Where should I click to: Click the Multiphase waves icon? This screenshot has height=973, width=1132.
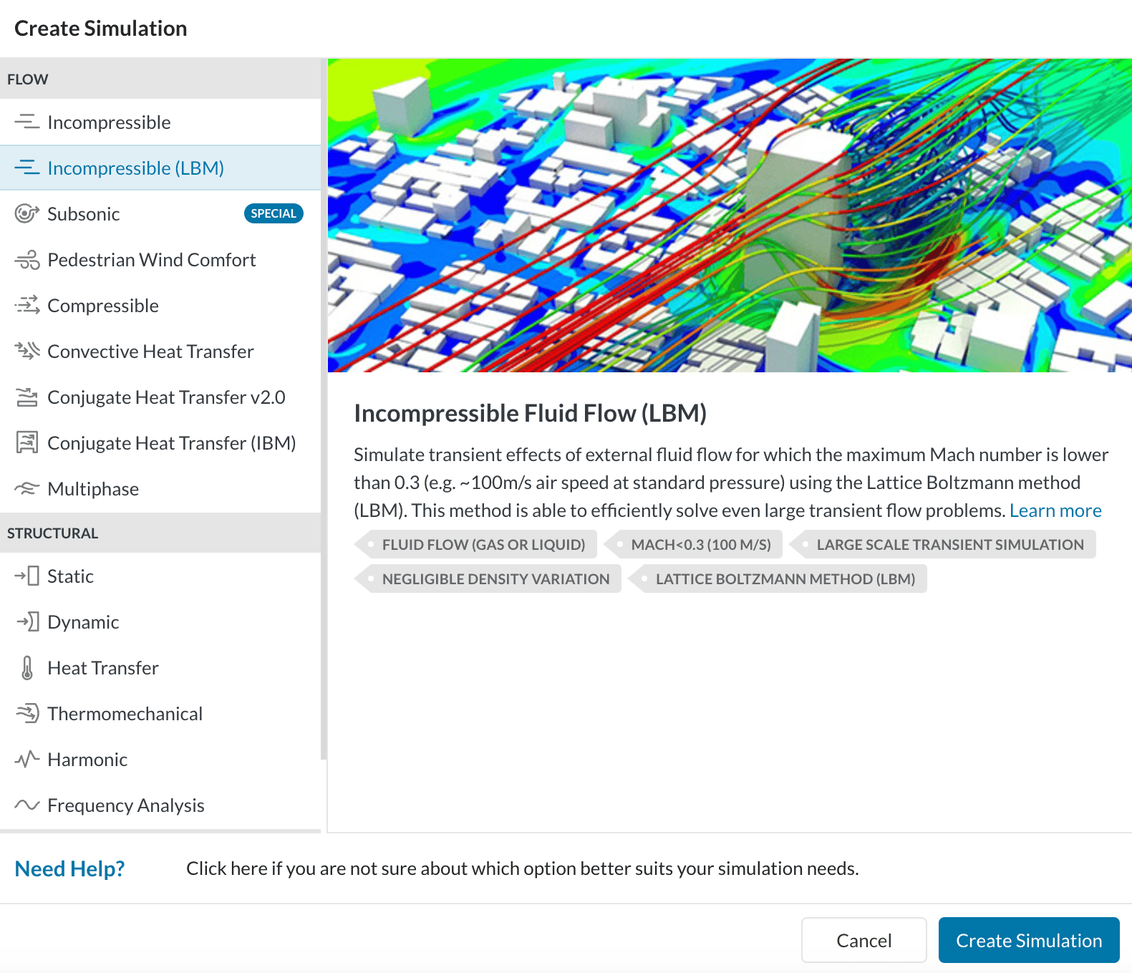point(27,489)
